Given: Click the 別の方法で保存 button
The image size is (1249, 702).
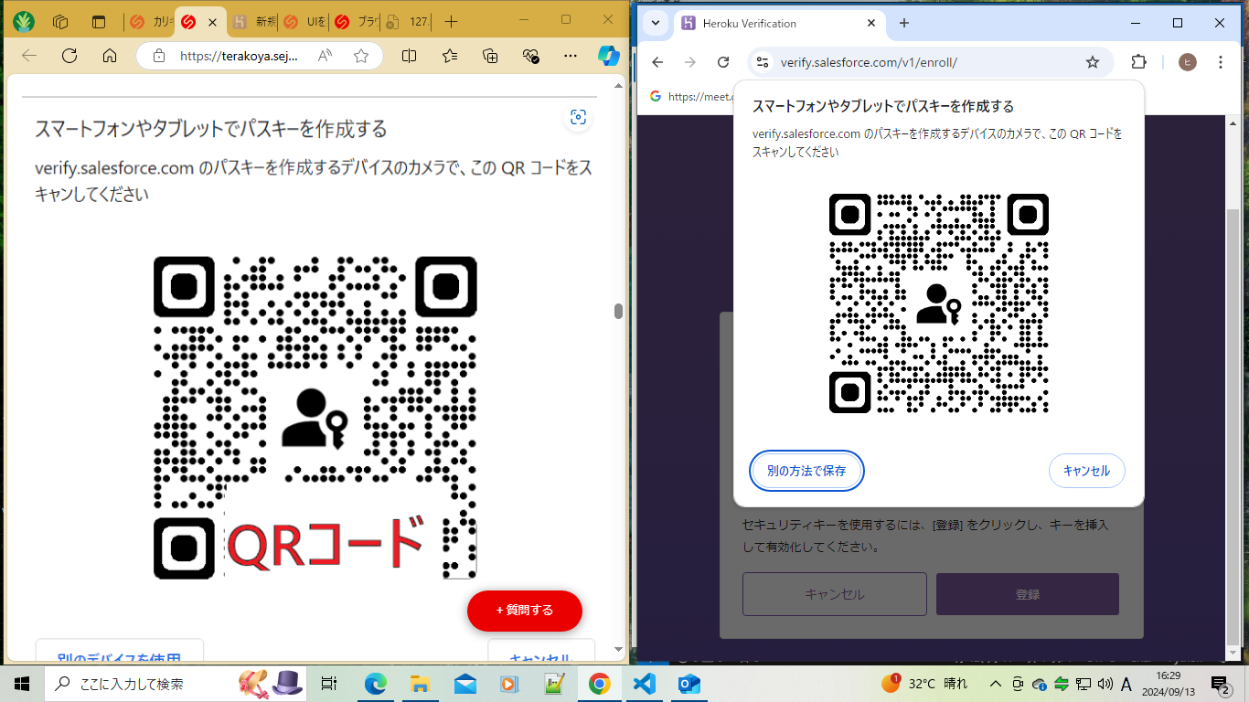Looking at the screenshot, I should 806,471.
